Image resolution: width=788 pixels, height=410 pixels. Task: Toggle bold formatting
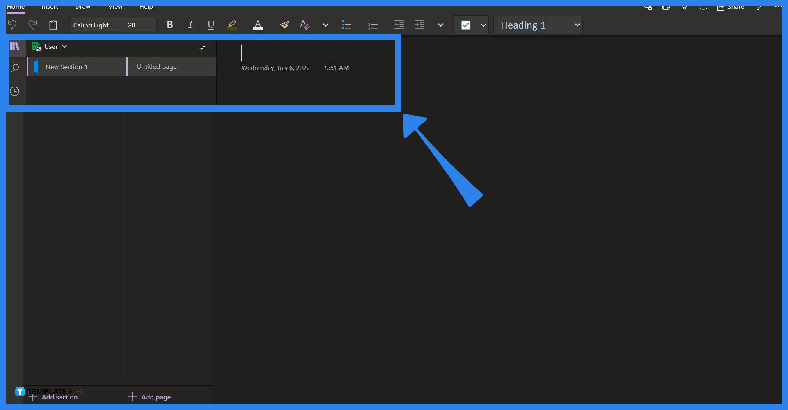click(x=170, y=25)
